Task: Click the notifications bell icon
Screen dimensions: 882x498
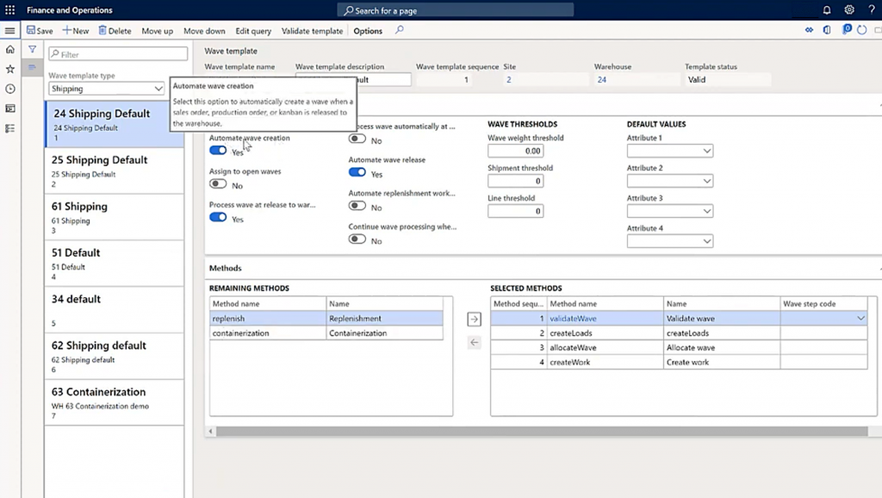Action: coord(827,10)
